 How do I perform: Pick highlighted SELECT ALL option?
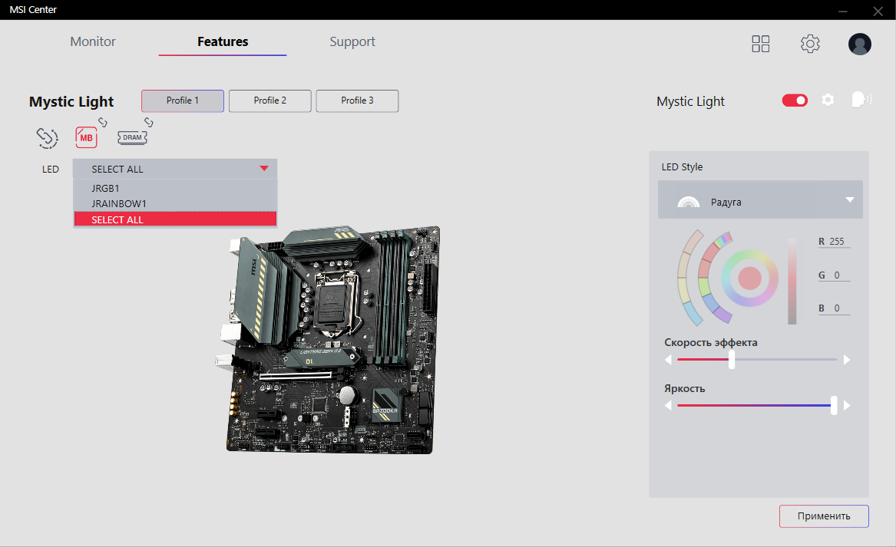pyautogui.click(x=175, y=219)
